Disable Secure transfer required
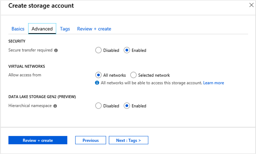 pos(99,50)
